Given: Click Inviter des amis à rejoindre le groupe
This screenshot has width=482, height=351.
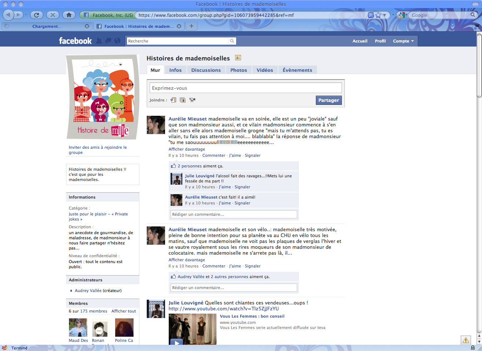Looking at the screenshot, I should coord(98,150).
